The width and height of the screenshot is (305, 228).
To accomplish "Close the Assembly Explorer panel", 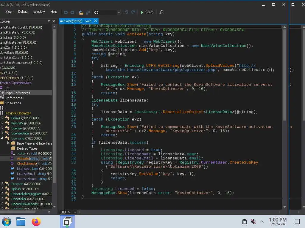I will tap(54, 21).
